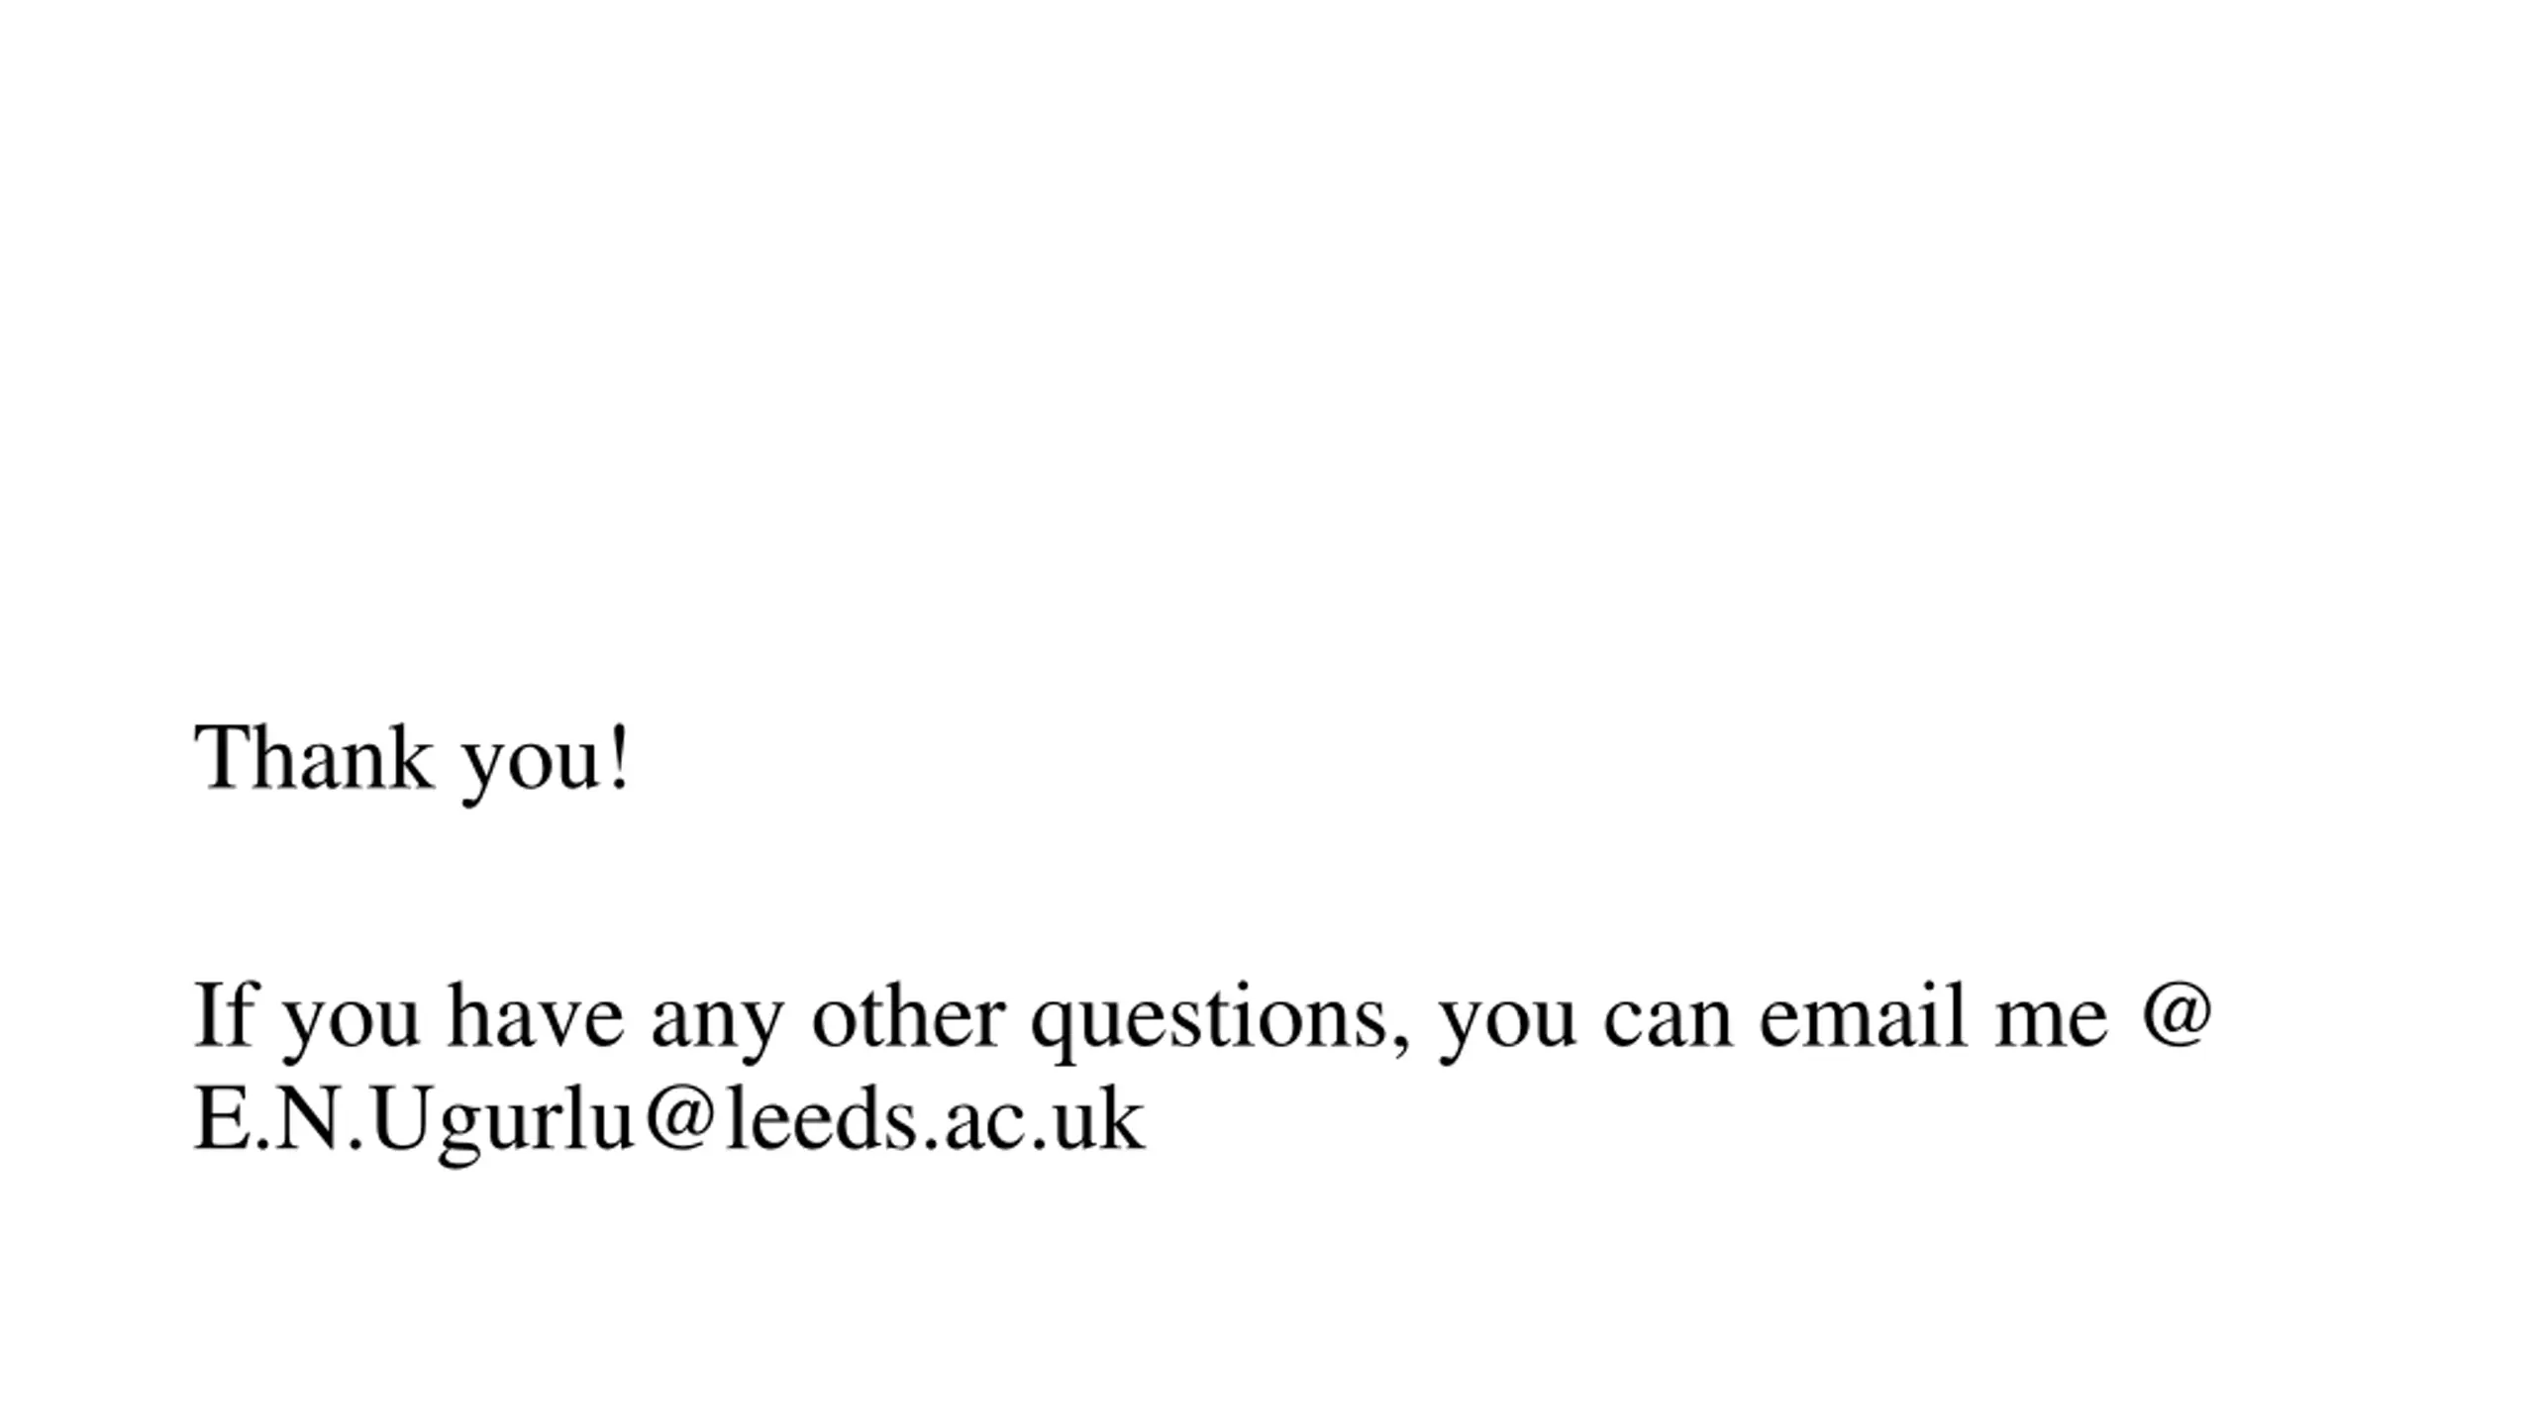This screenshot has height=1425, width=2535.
Task: Click "leeds.ac.uk" domain in the email address
Action: (935, 1119)
